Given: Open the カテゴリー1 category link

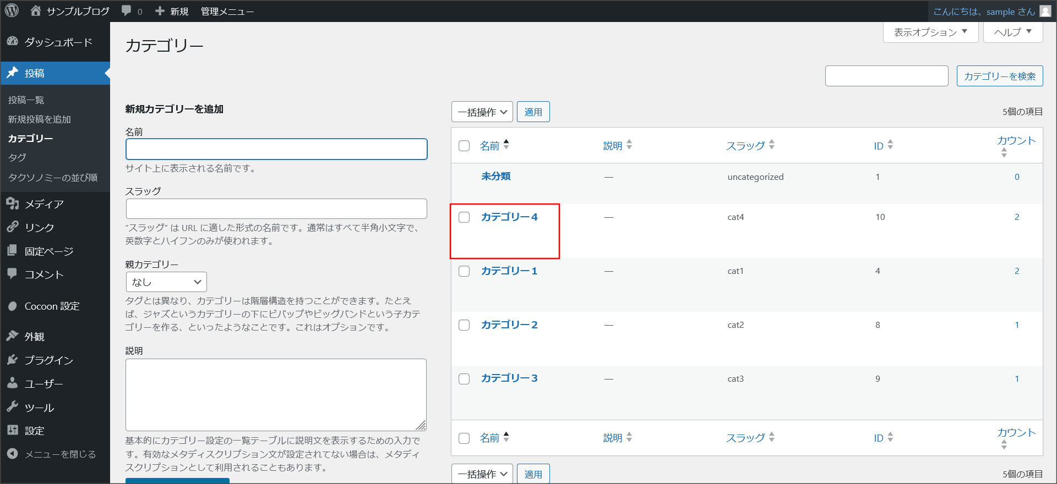Looking at the screenshot, I should point(509,271).
